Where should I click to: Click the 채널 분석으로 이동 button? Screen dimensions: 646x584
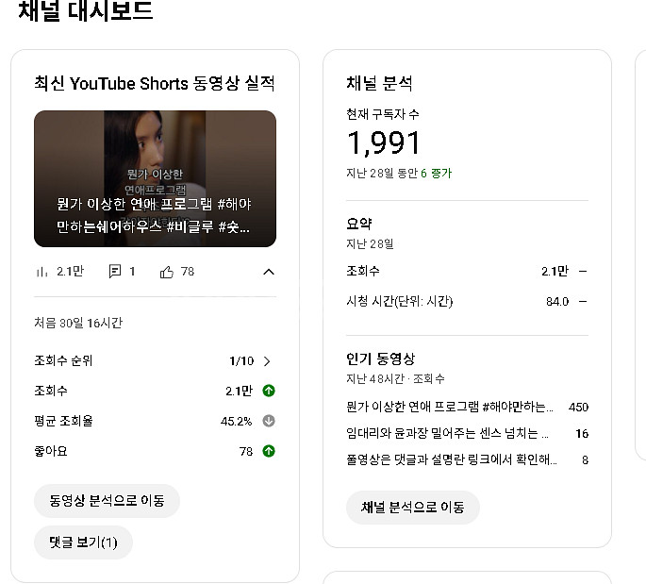(412, 507)
